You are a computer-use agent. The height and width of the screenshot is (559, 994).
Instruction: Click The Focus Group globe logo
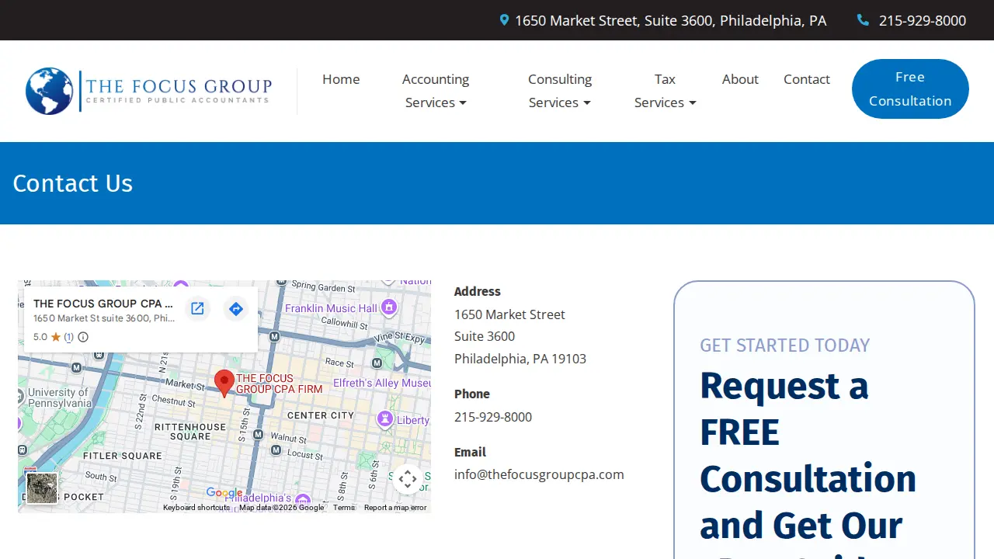[x=50, y=91]
